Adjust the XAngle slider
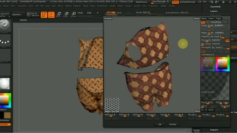The height and width of the screenshot is (133, 237). [x=152, y=115]
